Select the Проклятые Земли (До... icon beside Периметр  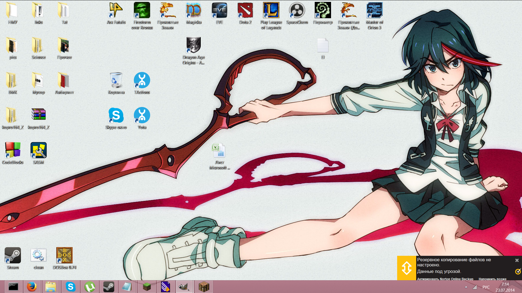[x=348, y=16]
